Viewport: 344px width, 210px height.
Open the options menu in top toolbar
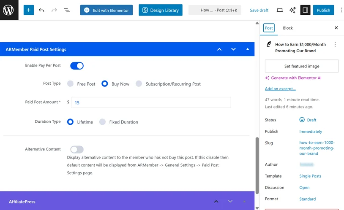point(341,10)
